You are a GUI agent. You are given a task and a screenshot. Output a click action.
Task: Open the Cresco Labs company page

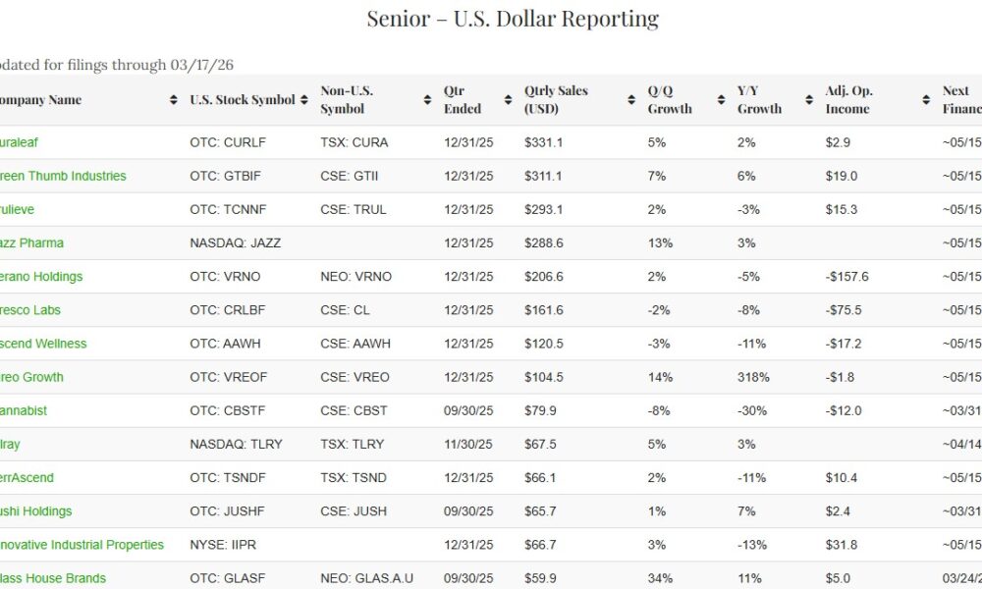(30, 310)
